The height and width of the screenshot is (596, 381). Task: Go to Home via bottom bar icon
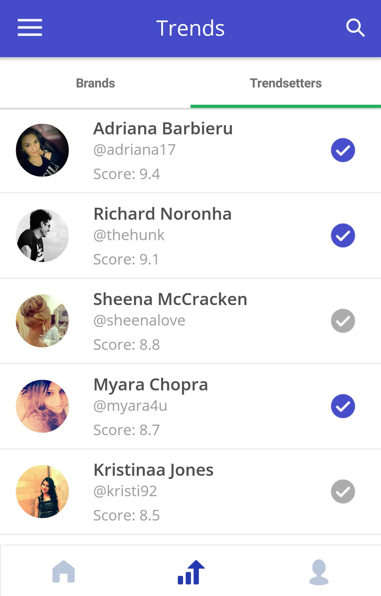64,571
